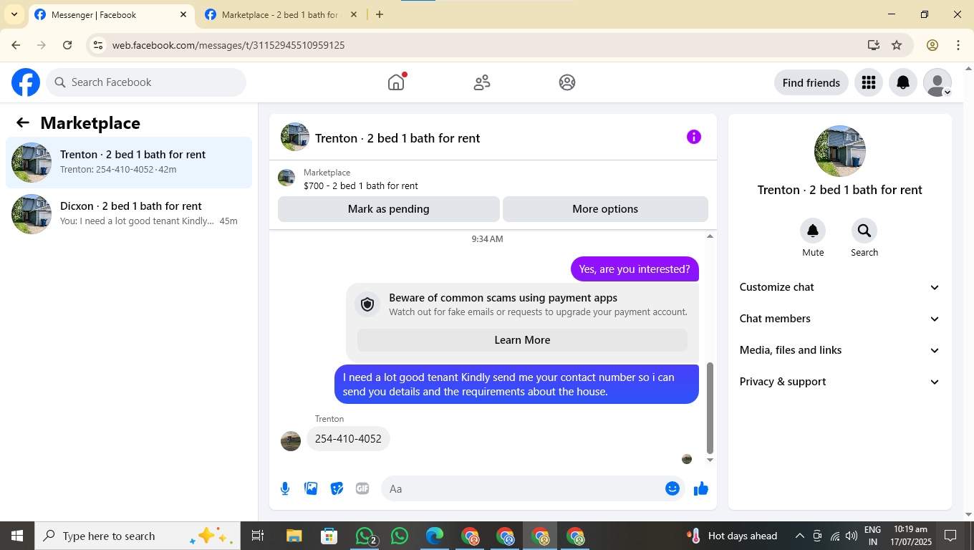Screen dimensions: 974x550
Task: Send a thumbs-up like
Action: tap(701, 488)
